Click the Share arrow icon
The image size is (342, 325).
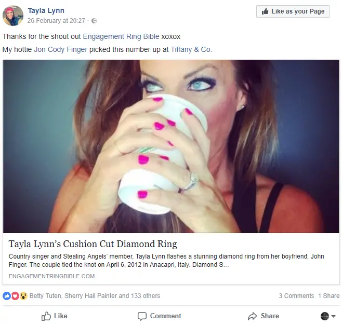pos(253,316)
